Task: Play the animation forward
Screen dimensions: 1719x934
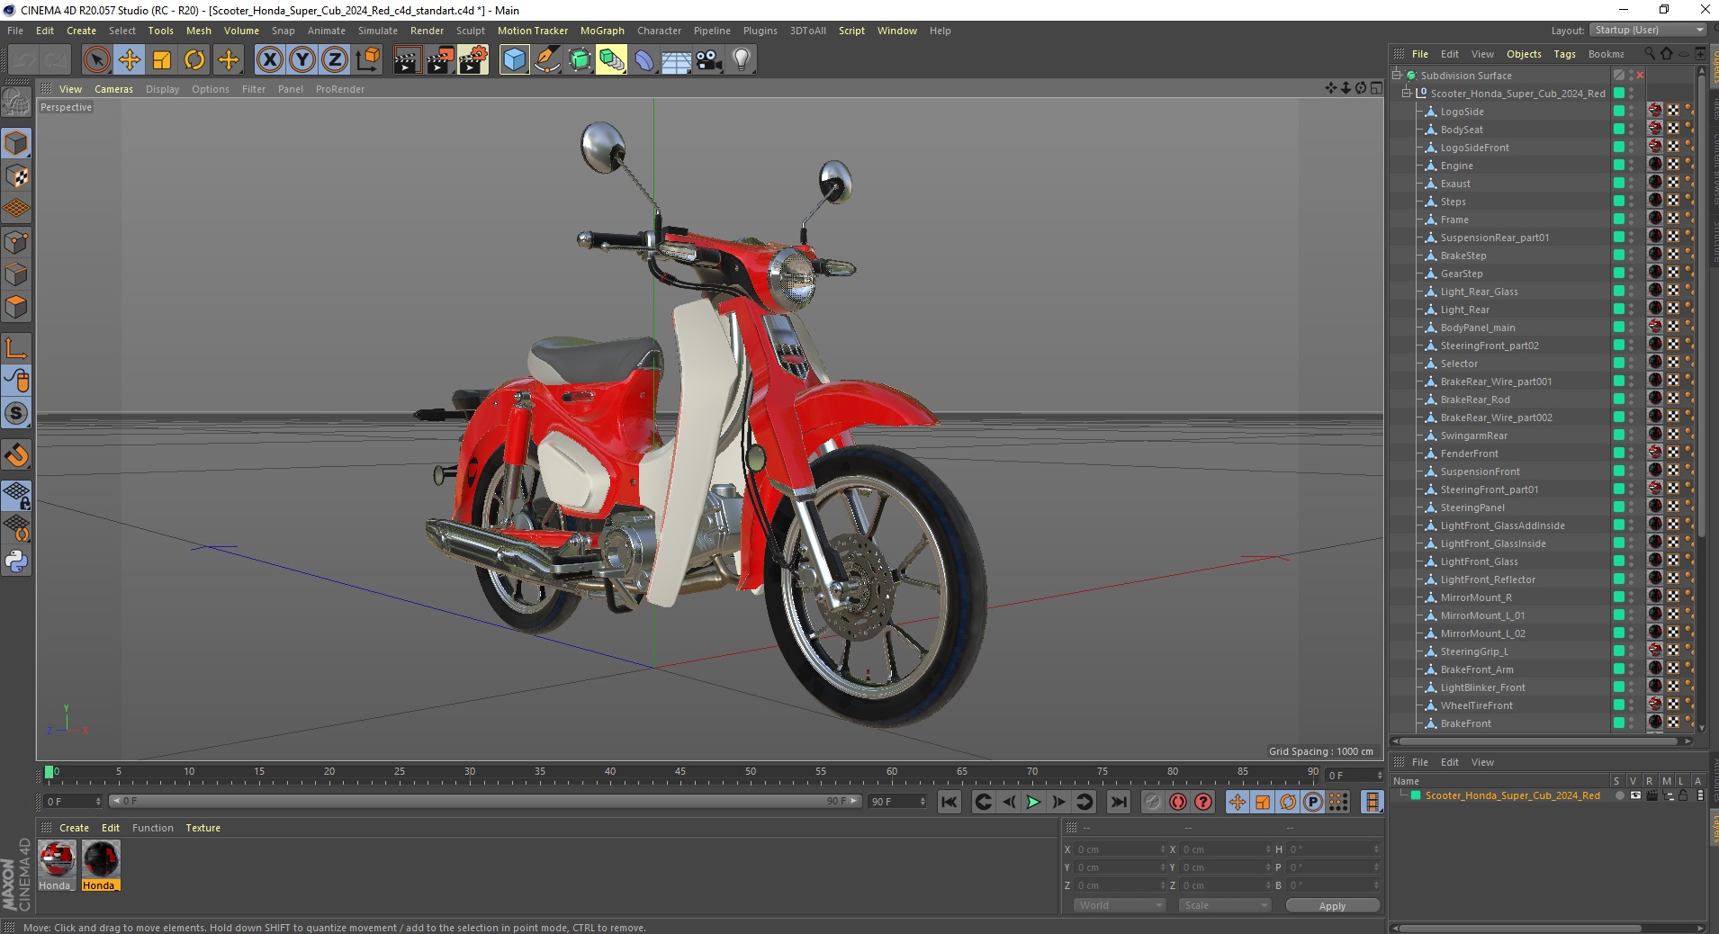Action: (x=1033, y=802)
